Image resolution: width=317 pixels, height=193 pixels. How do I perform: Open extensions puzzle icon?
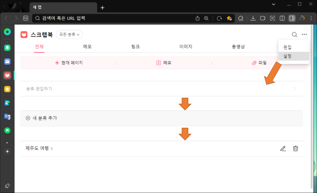coord(241,18)
